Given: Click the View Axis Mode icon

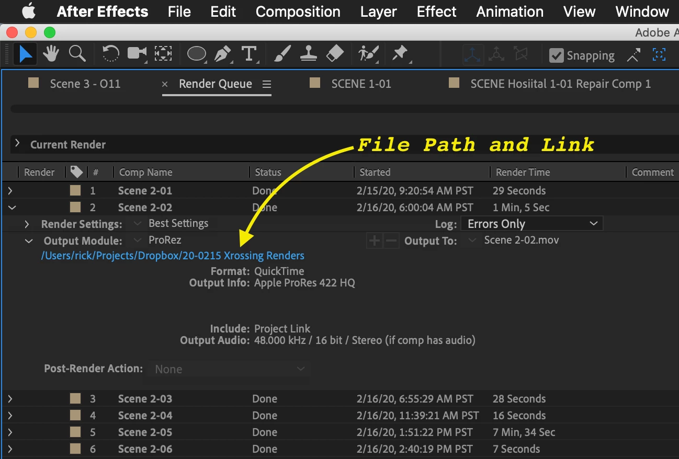Looking at the screenshot, I should pos(520,54).
